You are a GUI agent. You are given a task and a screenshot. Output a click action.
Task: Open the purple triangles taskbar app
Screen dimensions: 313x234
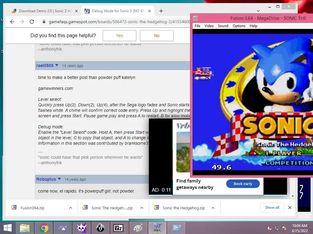[62, 228]
